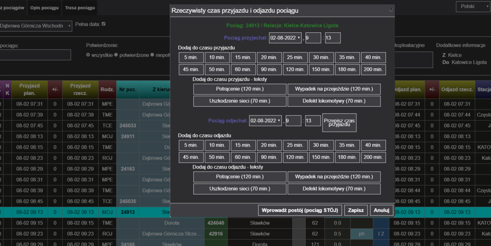Click the arrival hour input field

[x=313, y=38]
